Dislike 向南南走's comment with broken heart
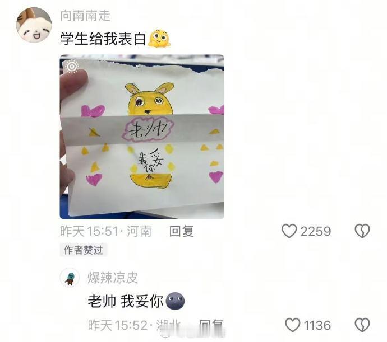 (362, 231)
